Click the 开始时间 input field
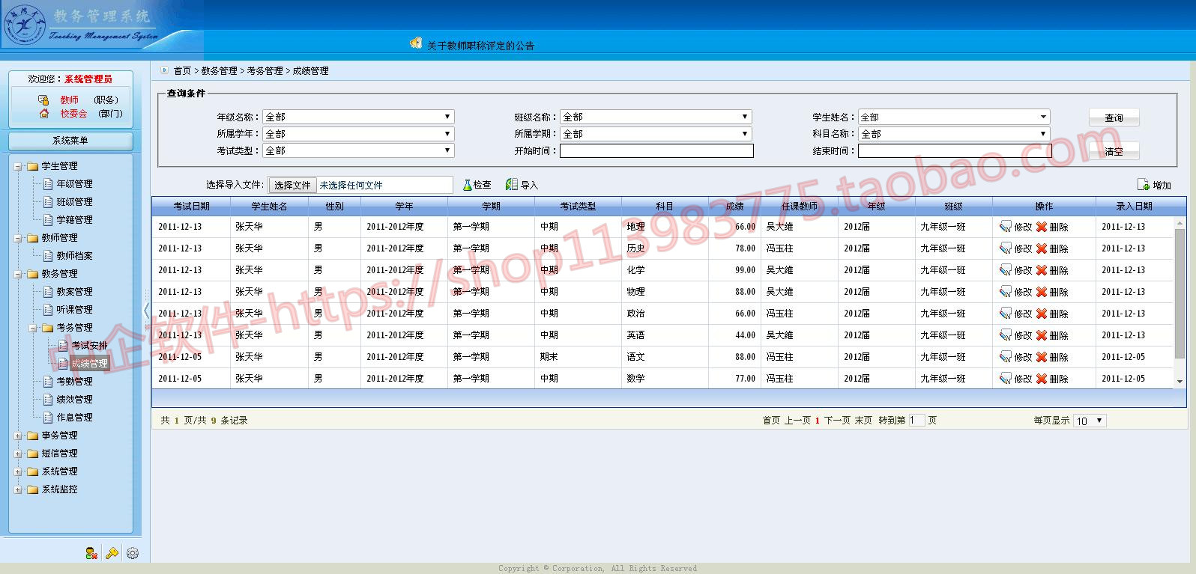1196x574 pixels. click(656, 150)
